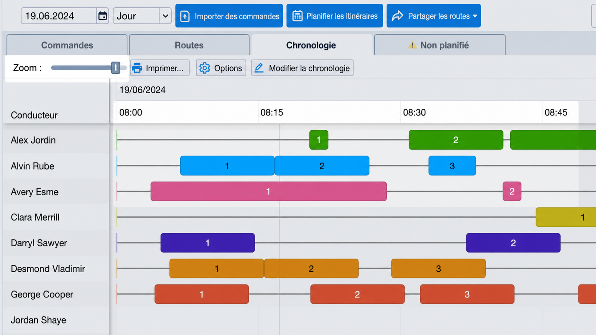Click driver name Jordan Shaye

coord(38,320)
